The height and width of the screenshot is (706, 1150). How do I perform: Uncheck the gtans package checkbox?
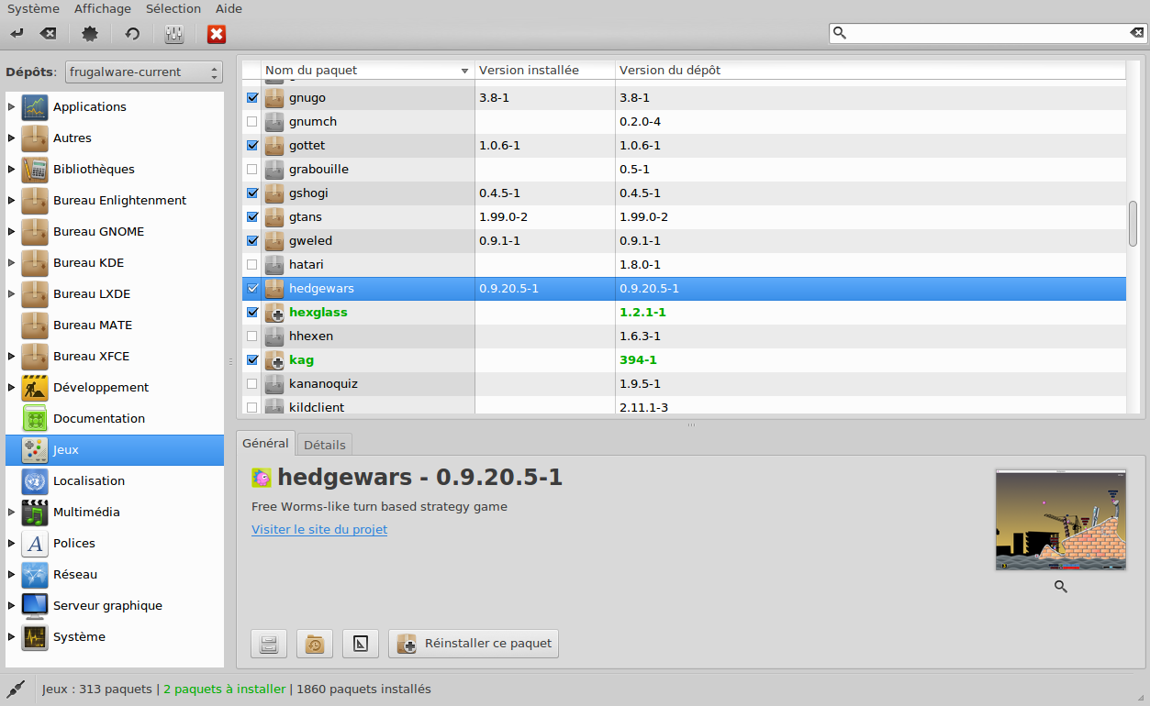pyautogui.click(x=252, y=217)
